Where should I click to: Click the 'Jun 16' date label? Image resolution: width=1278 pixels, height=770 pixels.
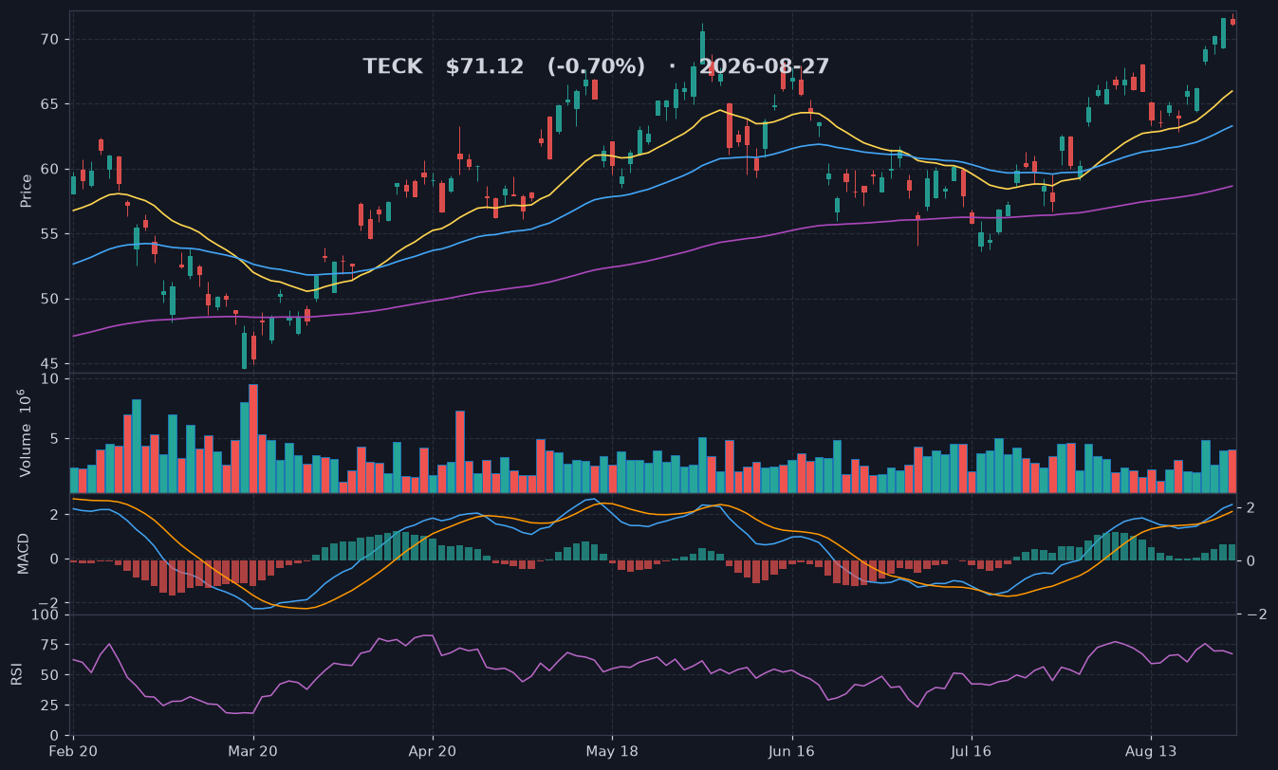point(792,751)
